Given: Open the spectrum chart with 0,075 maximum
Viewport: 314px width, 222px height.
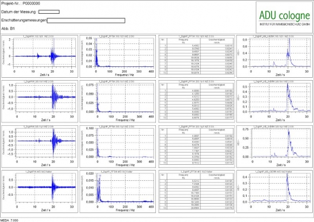Looking at the screenshot, I should point(118,101).
